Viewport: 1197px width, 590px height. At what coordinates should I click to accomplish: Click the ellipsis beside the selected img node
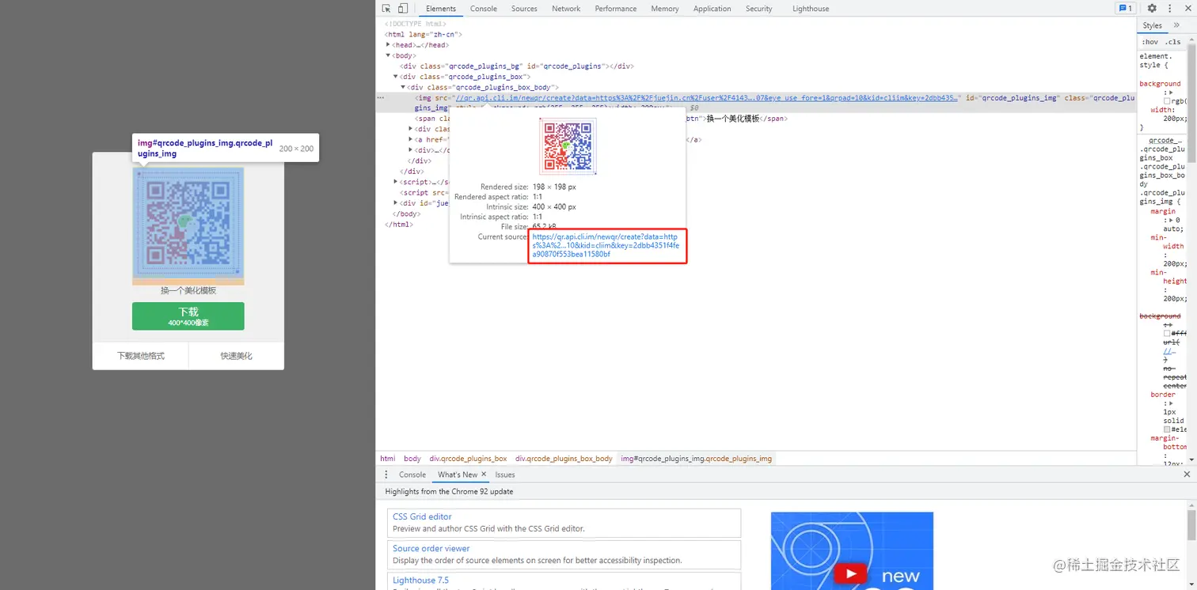pos(380,98)
